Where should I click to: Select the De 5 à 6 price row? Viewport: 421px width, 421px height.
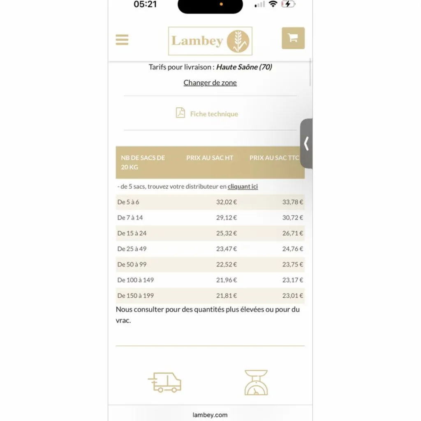coord(210,202)
